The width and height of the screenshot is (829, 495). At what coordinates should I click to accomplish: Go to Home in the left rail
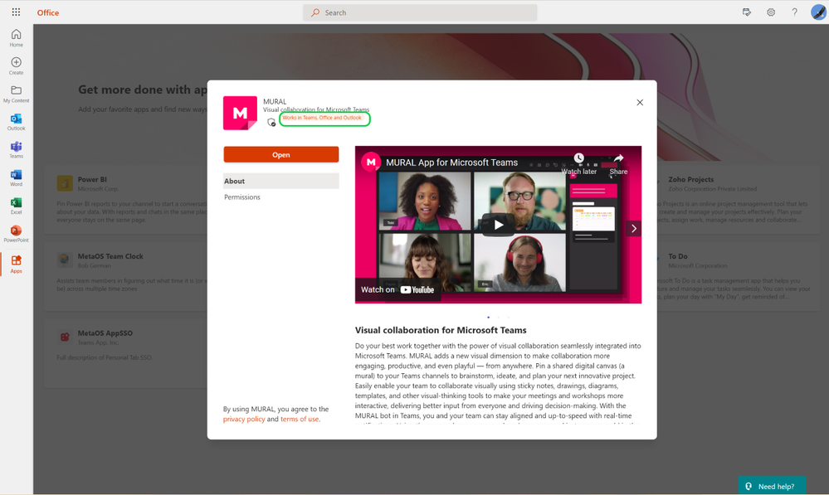point(17,38)
